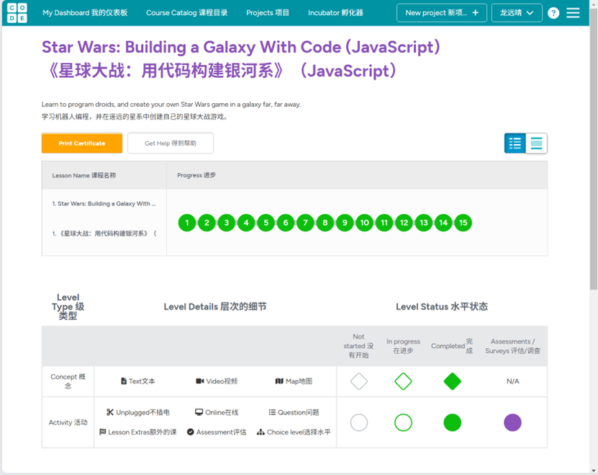Open level 8 bubble

[325, 223]
